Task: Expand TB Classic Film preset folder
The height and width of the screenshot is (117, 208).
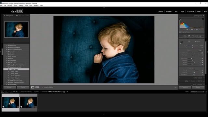Action: (6, 45)
